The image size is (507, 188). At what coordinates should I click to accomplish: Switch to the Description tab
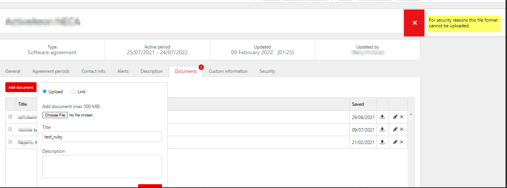152,71
